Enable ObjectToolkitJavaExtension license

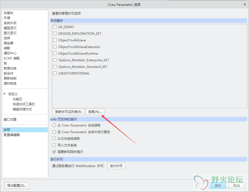[x=55, y=47]
